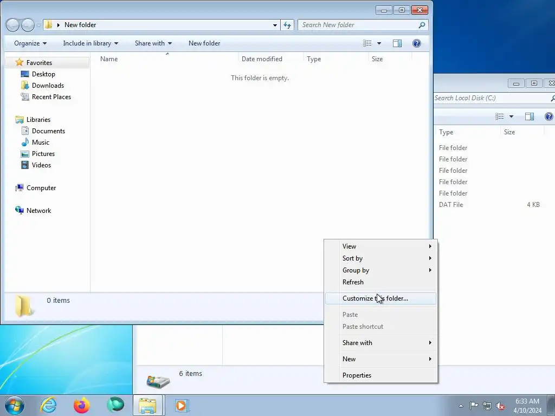The height and width of the screenshot is (416, 555).
Task: Launch Internet Explorer from the taskbar
Action: click(x=48, y=405)
